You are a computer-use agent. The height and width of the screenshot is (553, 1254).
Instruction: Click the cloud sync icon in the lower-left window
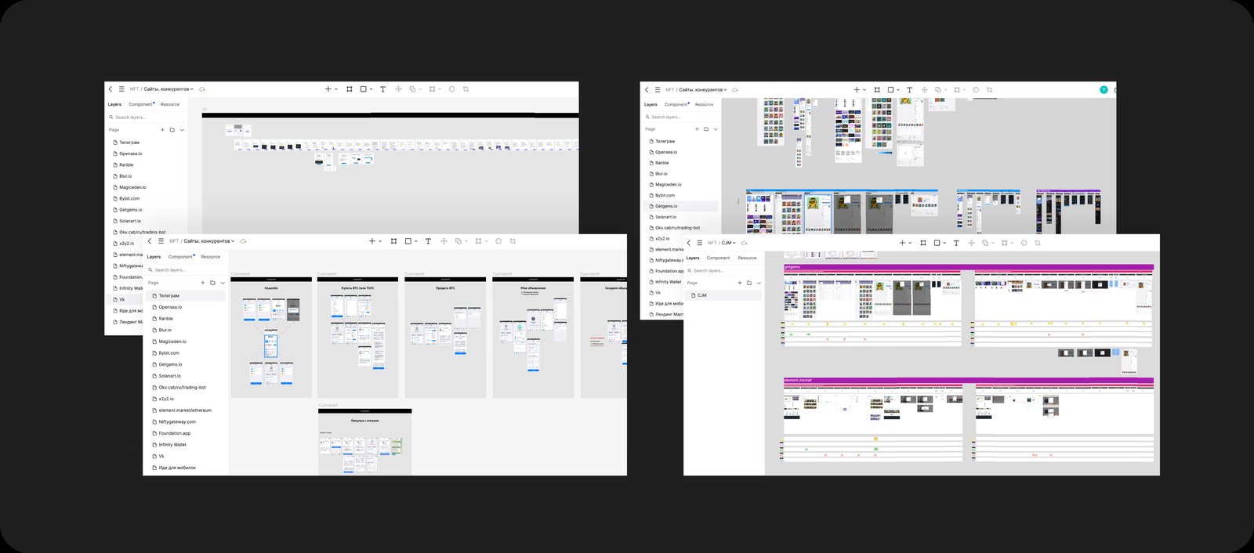244,241
